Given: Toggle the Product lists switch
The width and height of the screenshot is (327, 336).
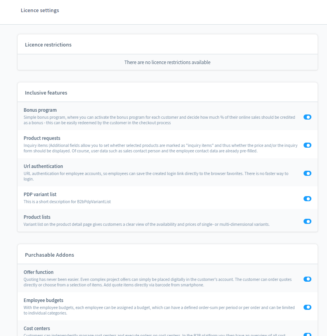Looking at the screenshot, I should pyautogui.click(x=307, y=221).
